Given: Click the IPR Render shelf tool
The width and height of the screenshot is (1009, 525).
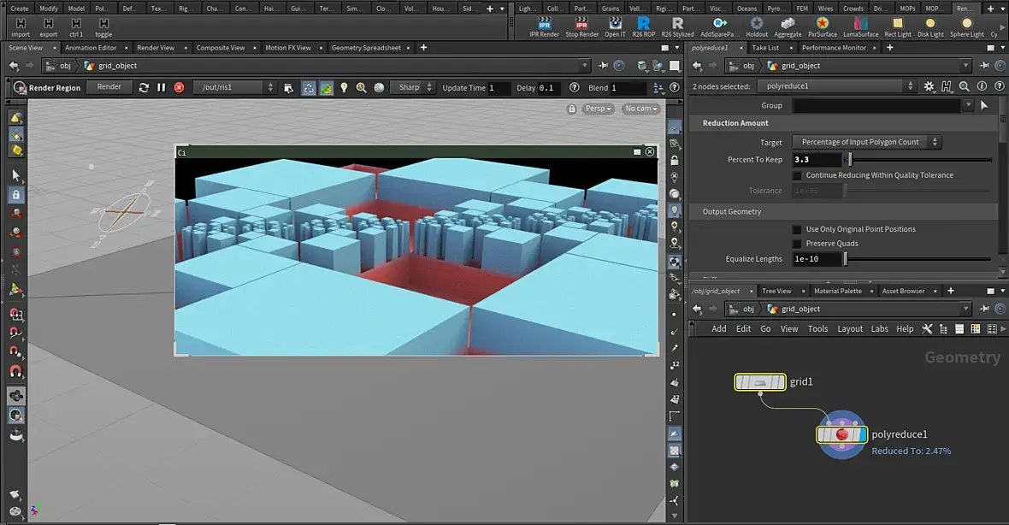Looking at the screenshot, I should pyautogui.click(x=544, y=27).
